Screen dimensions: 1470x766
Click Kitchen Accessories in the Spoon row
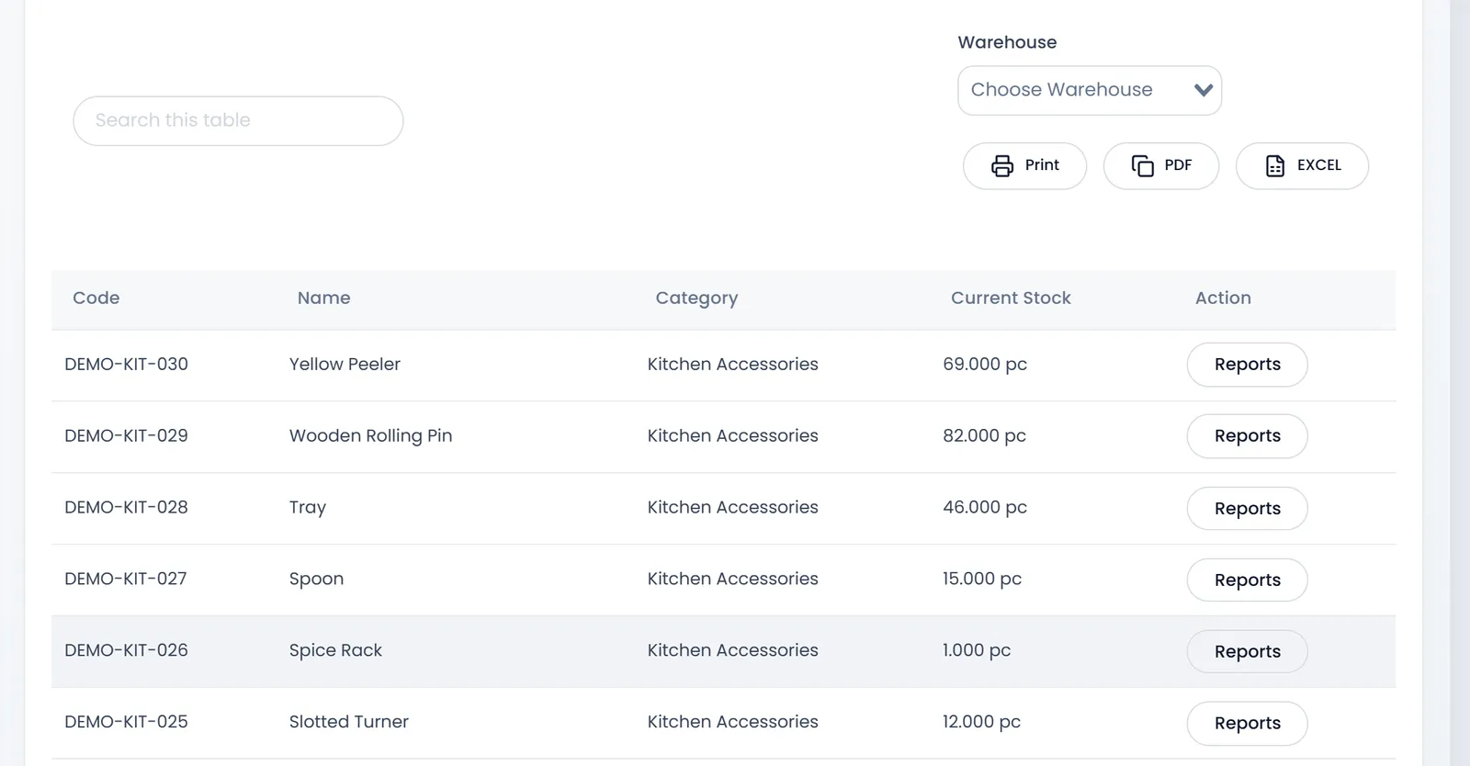tap(732, 579)
